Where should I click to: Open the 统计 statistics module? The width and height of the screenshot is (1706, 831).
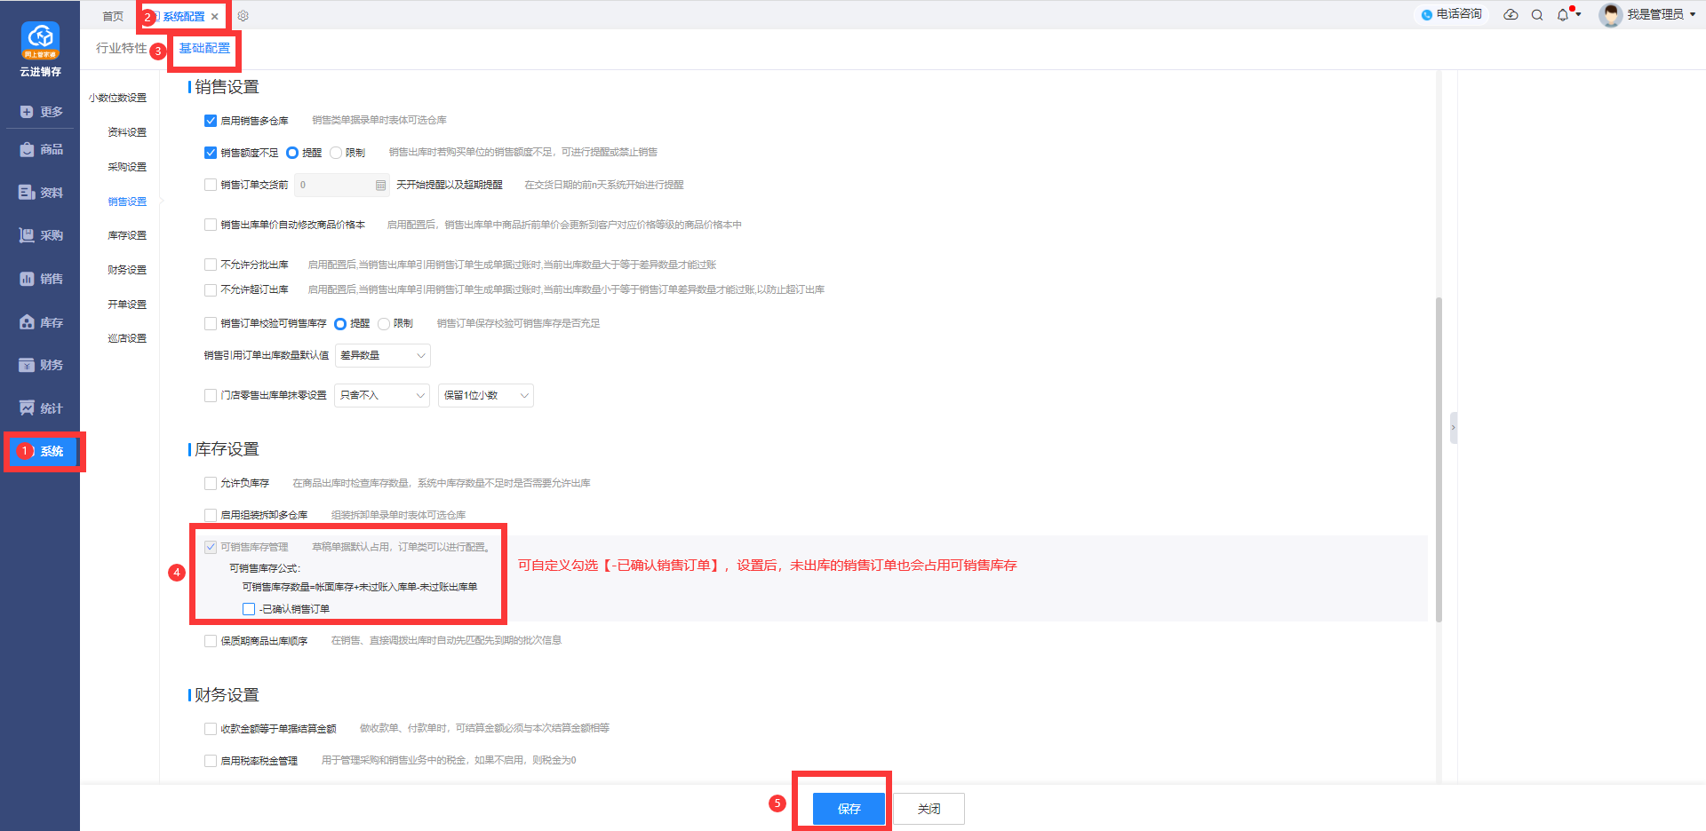pyautogui.click(x=41, y=408)
